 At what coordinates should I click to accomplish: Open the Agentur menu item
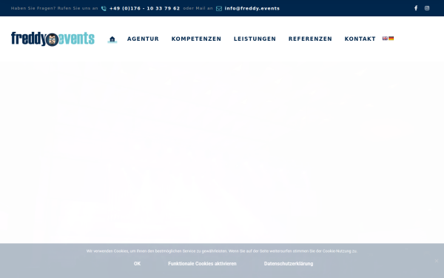(143, 39)
